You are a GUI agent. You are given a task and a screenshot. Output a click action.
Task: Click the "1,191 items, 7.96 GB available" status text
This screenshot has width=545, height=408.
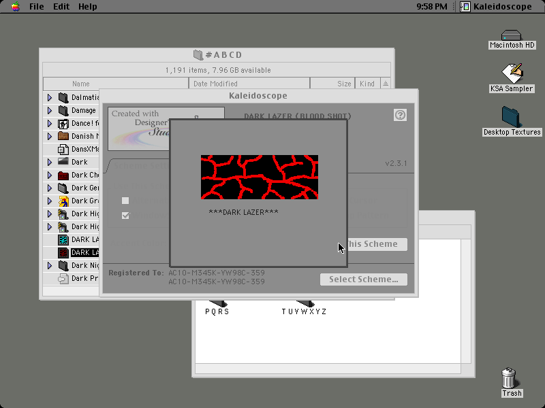pyautogui.click(x=218, y=70)
